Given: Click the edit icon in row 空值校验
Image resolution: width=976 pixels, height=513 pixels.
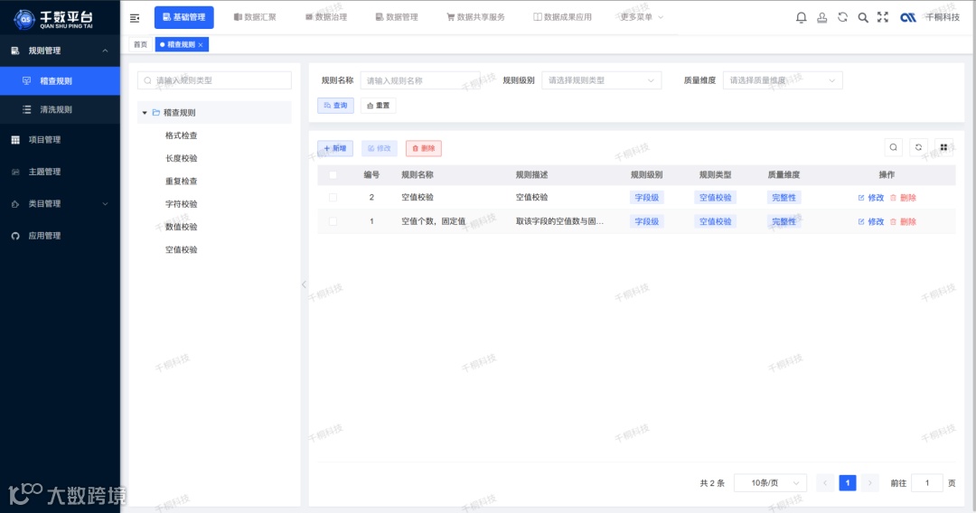Looking at the screenshot, I should click(861, 198).
